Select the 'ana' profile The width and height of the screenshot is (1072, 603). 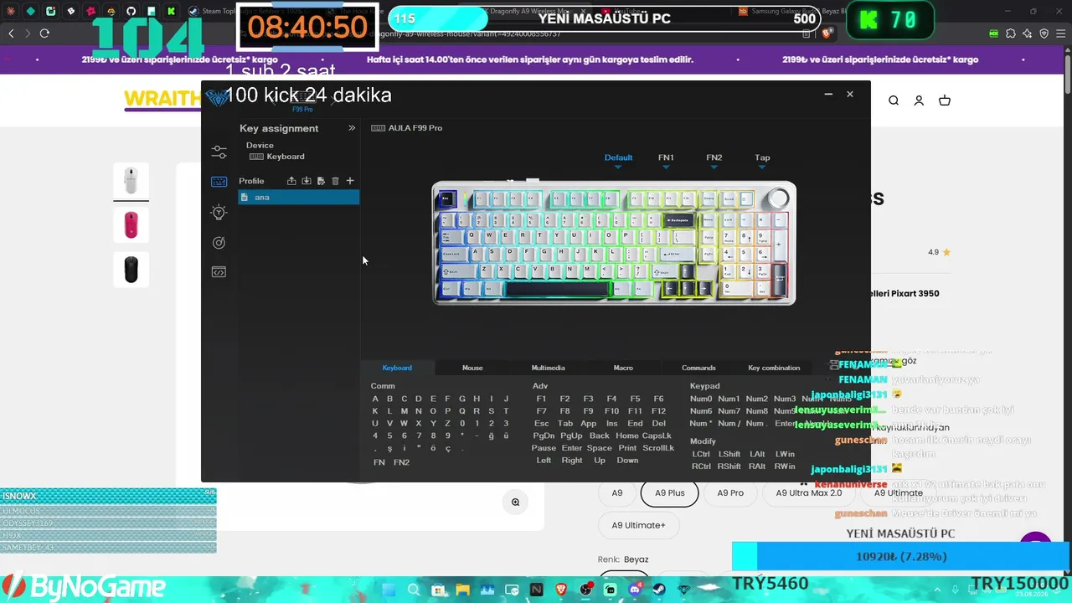click(298, 198)
